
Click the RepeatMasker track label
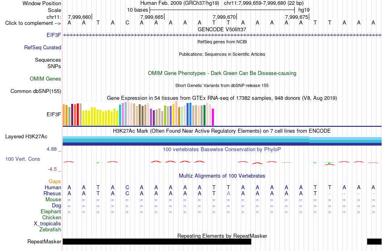pos(44,241)
